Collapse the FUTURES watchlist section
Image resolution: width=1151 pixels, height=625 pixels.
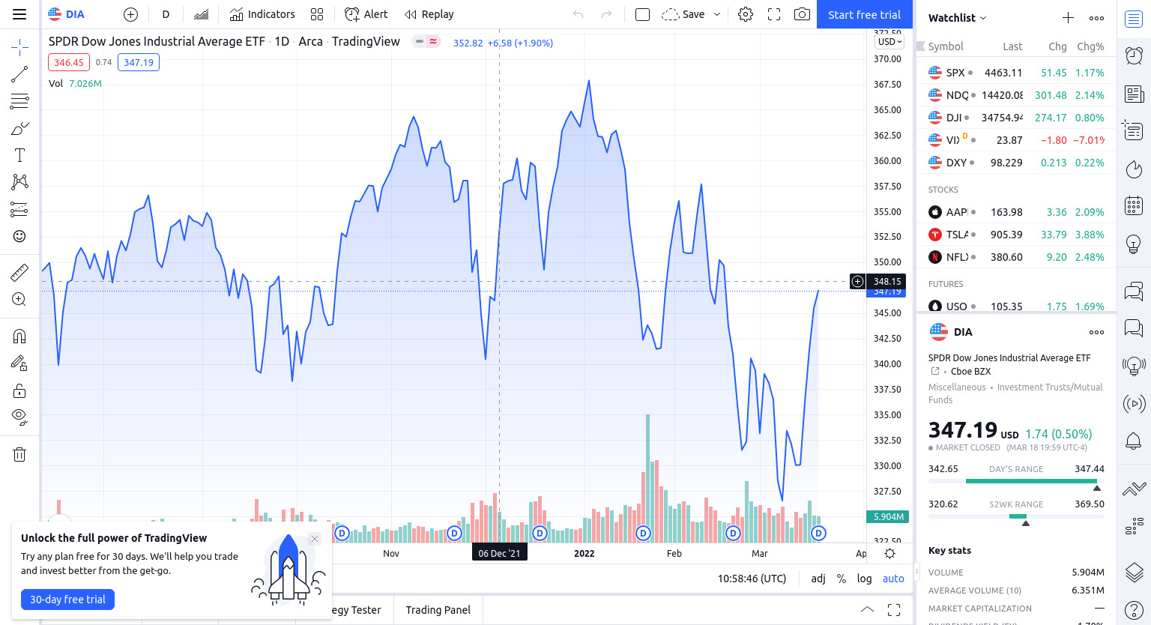(946, 284)
